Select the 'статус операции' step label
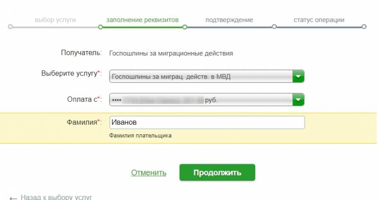This screenshot has width=378, height=200. pyautogui.click(x=319, y=20)
